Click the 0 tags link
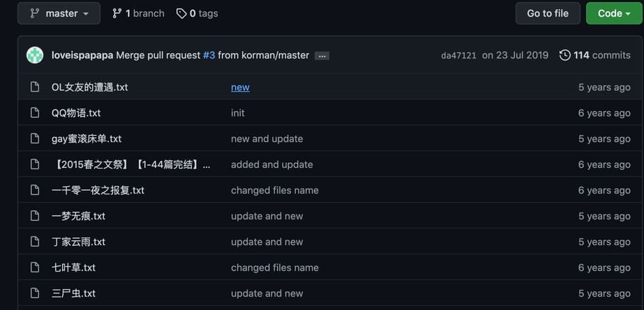 pyautogui.click(x=197, y=13)
